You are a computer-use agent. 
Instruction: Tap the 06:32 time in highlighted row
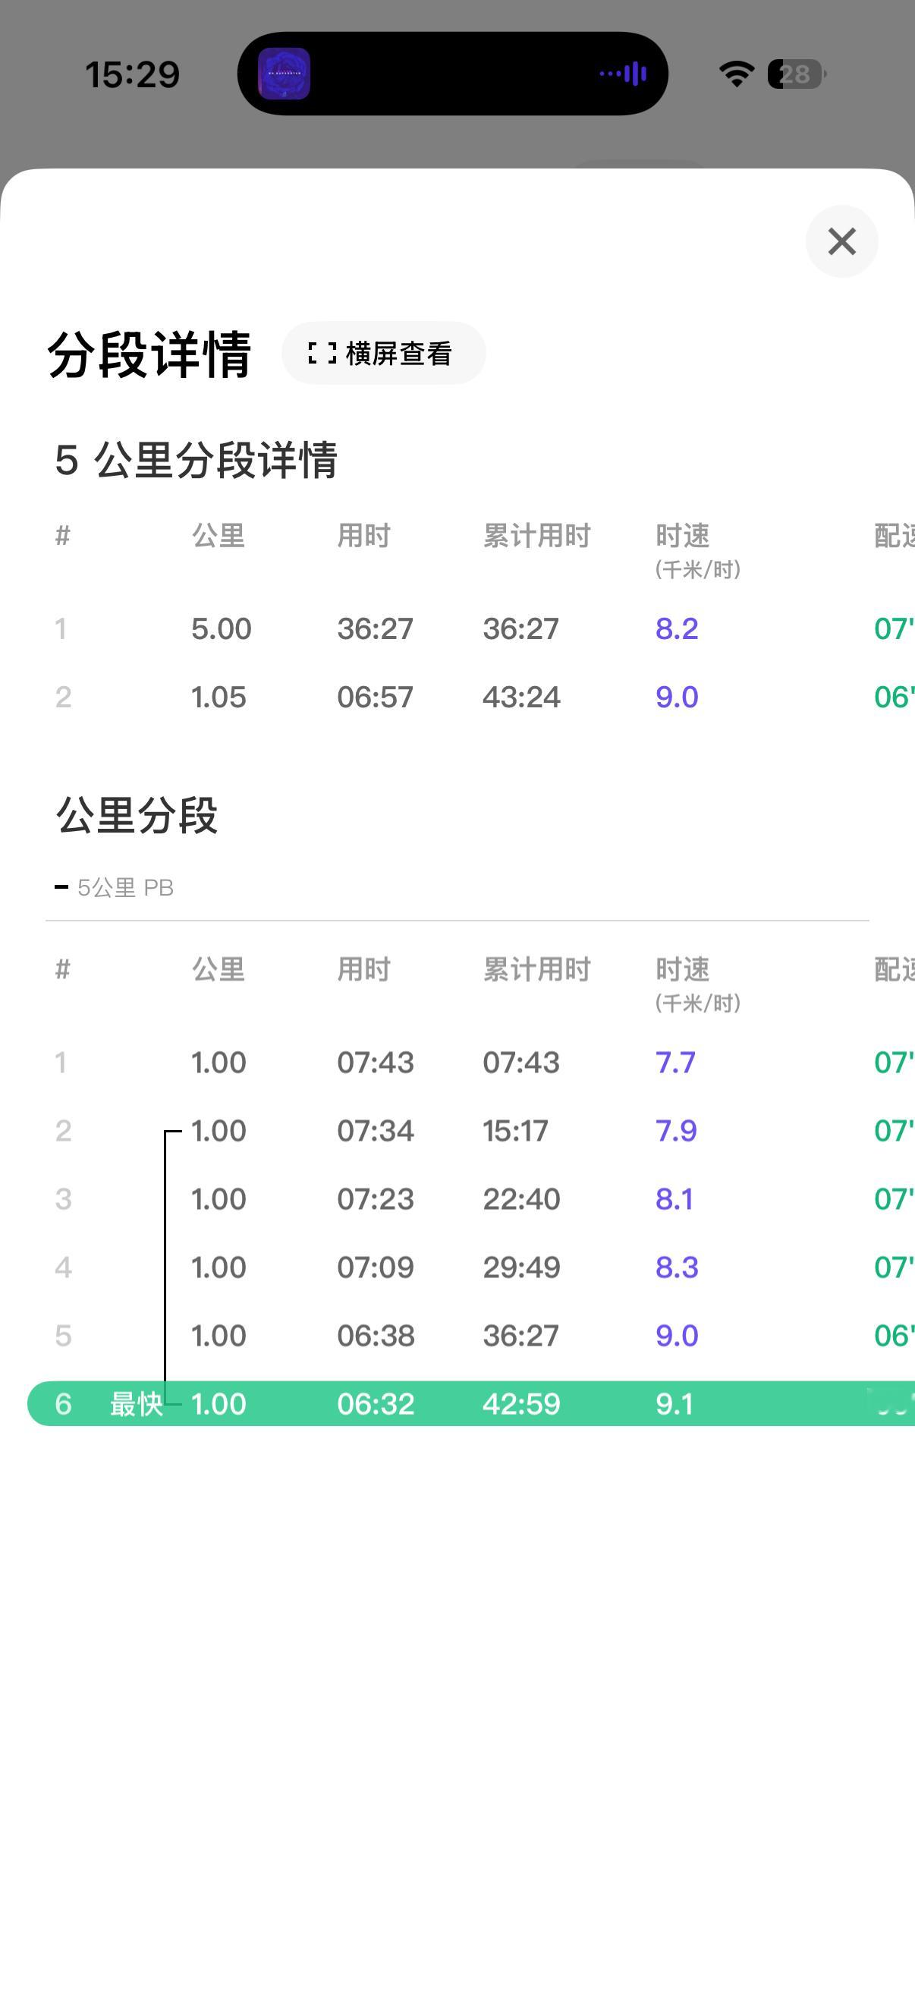376,1403
